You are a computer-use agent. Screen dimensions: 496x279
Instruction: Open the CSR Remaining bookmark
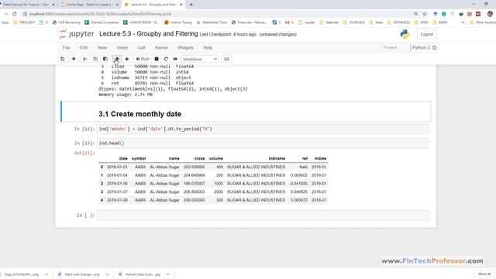coord(67,22)
